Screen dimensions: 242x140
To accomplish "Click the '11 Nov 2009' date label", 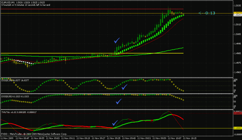I will [x=7, y=138].
